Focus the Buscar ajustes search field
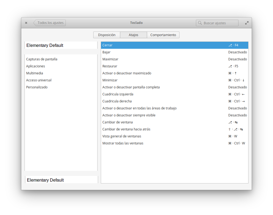This screenshot has width=273, height=215. click(x=217, y=23)
